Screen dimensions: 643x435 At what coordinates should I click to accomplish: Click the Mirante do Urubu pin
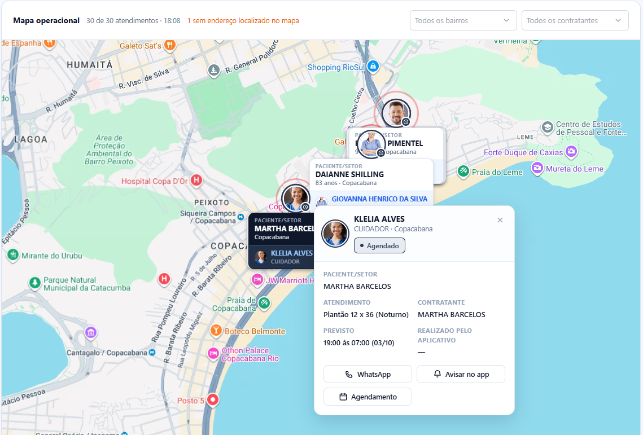pyautogui.click(x=13, y=255)
